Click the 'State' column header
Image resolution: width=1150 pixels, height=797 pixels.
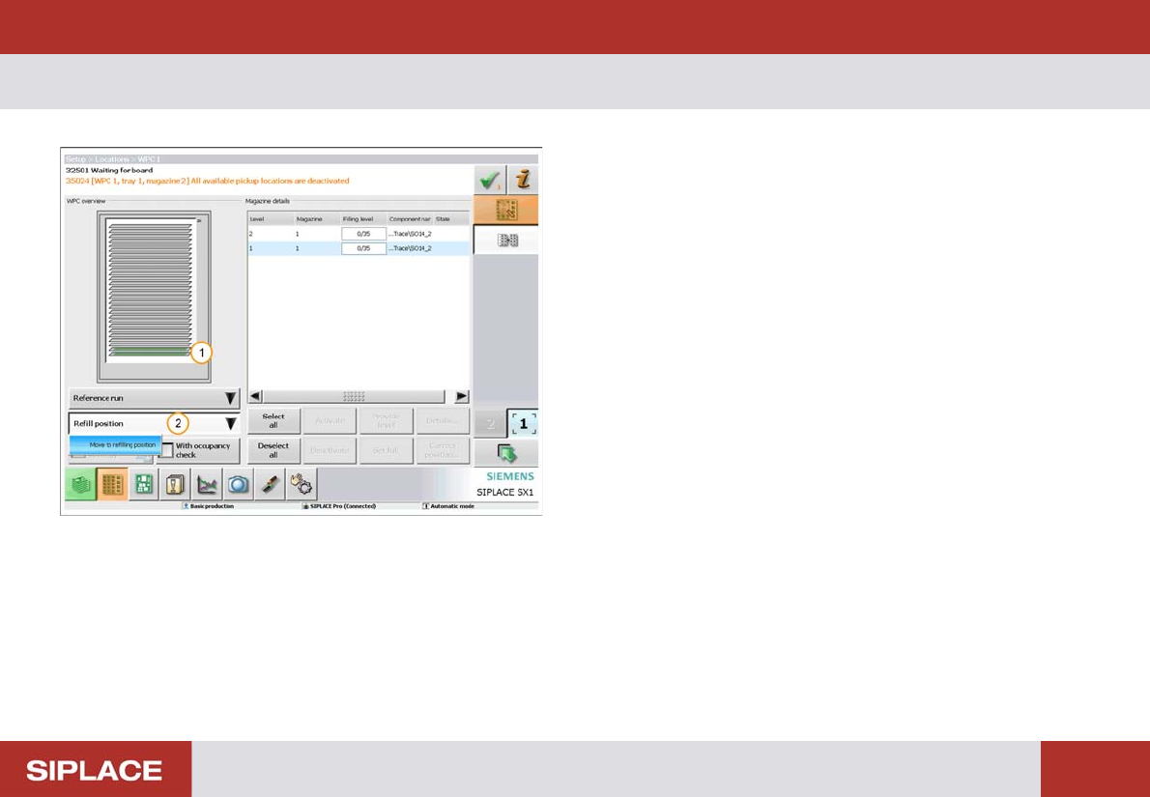tap(452, 218)
